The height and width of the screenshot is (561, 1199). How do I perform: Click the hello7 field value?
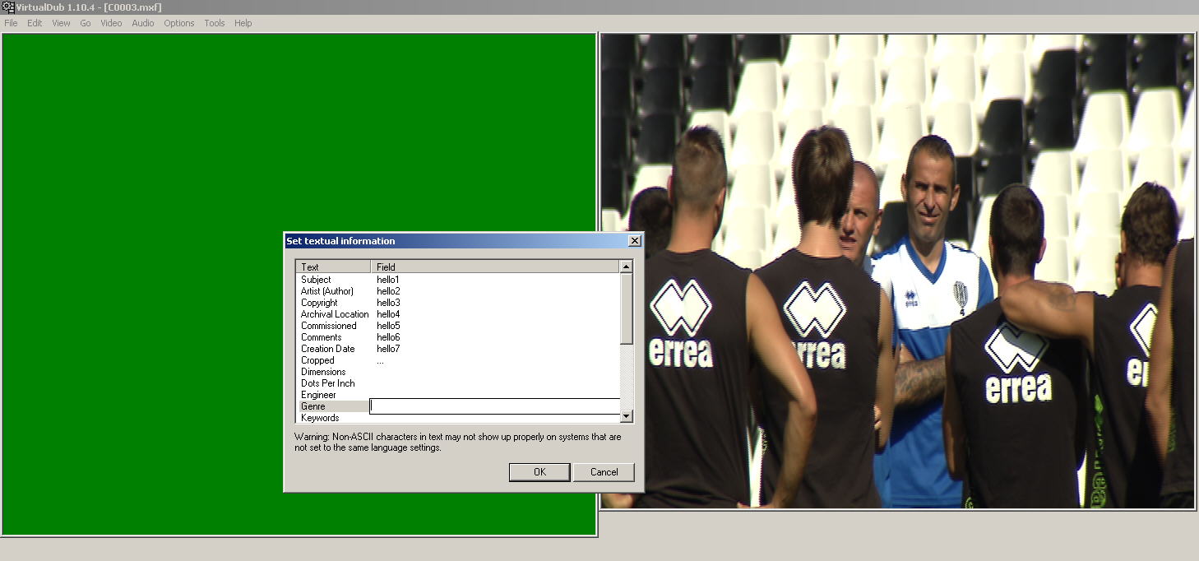click(x=388, y=349)
